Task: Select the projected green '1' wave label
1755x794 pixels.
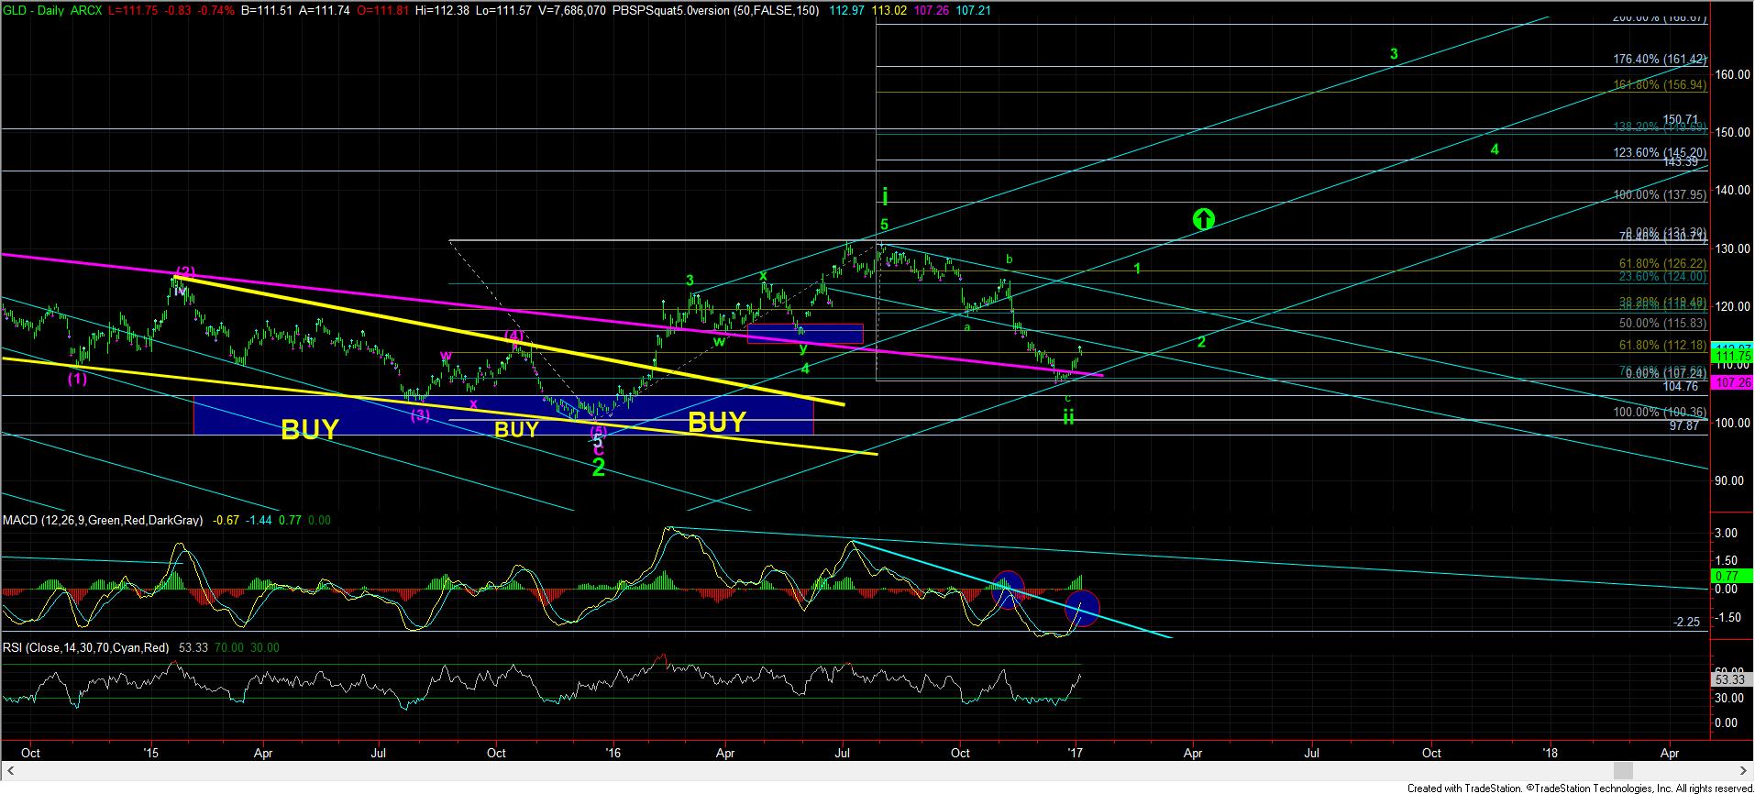Action: pos(1137,269)
